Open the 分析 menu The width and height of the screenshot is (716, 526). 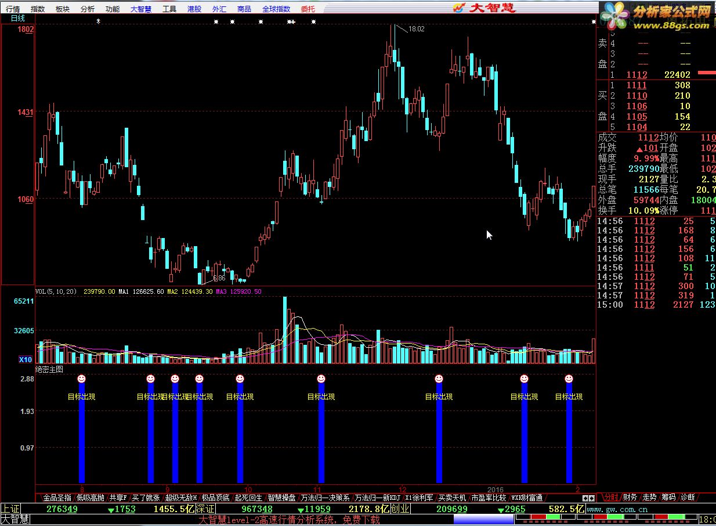[88, 9]
